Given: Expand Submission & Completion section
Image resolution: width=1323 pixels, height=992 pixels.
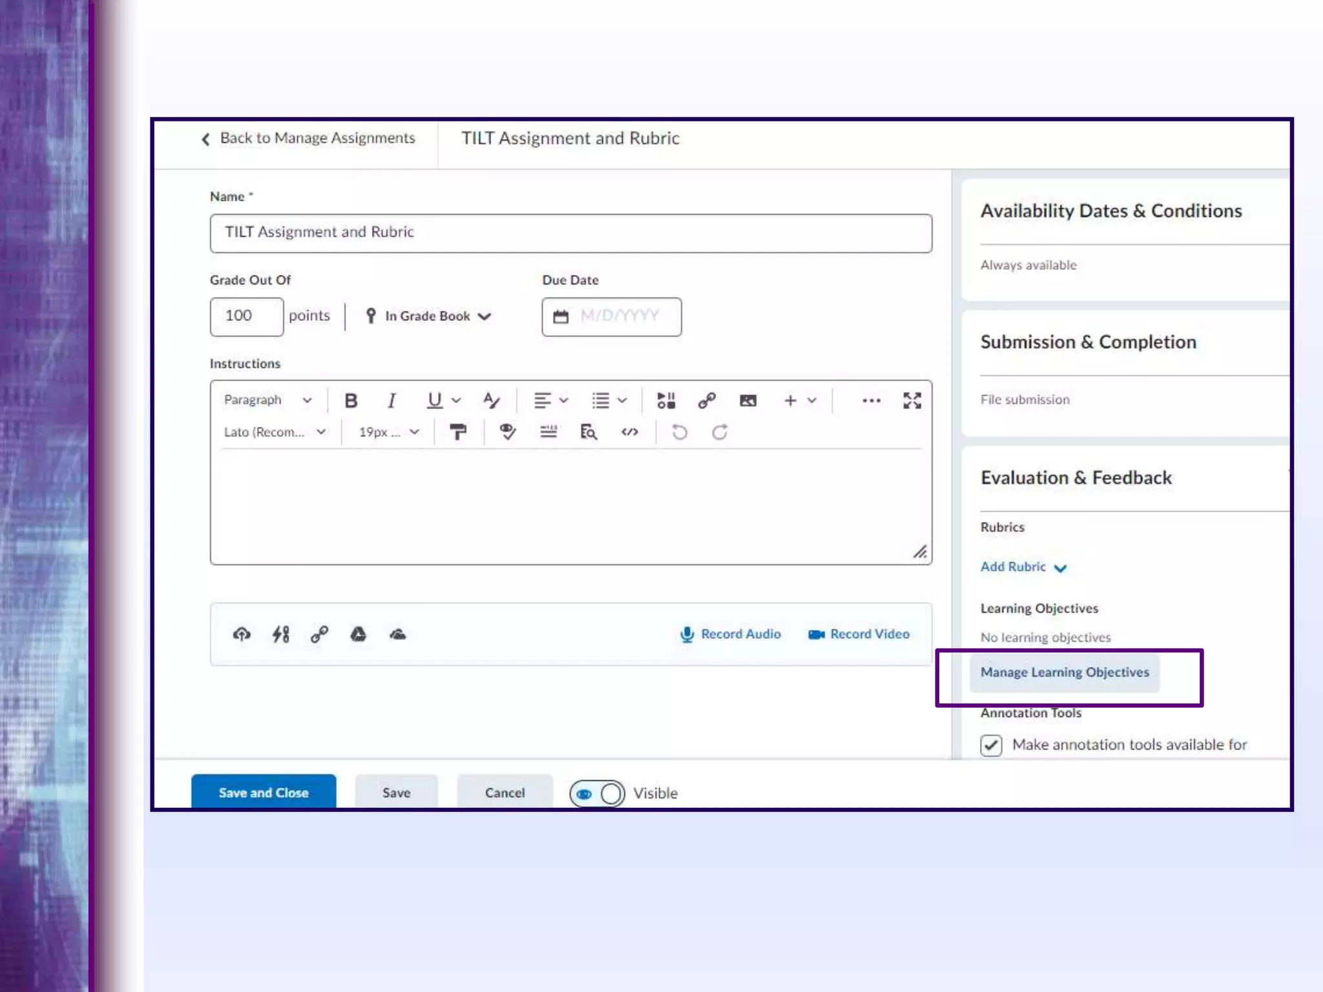Looking at the screenshot, I should tap(1088, 342).
